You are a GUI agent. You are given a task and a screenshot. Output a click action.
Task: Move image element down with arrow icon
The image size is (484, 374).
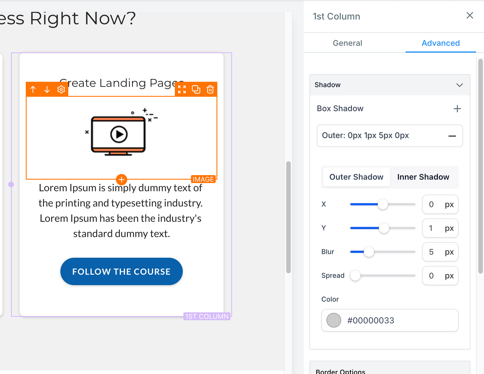point(47,89)
